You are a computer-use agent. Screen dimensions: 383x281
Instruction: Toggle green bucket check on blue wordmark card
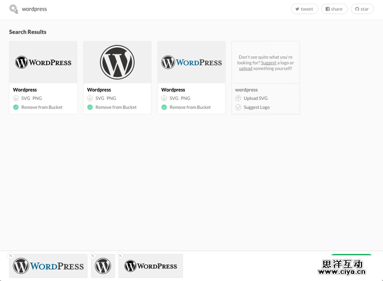[x=164, y=107]
